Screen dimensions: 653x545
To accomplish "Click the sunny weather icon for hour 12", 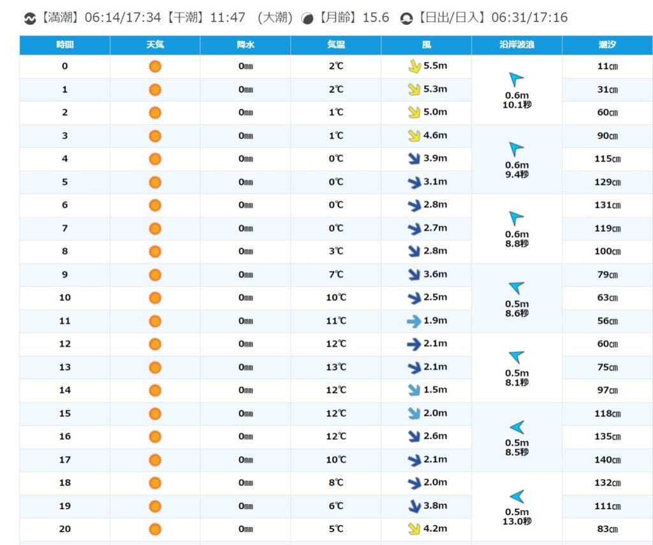I will click(155, 344).
